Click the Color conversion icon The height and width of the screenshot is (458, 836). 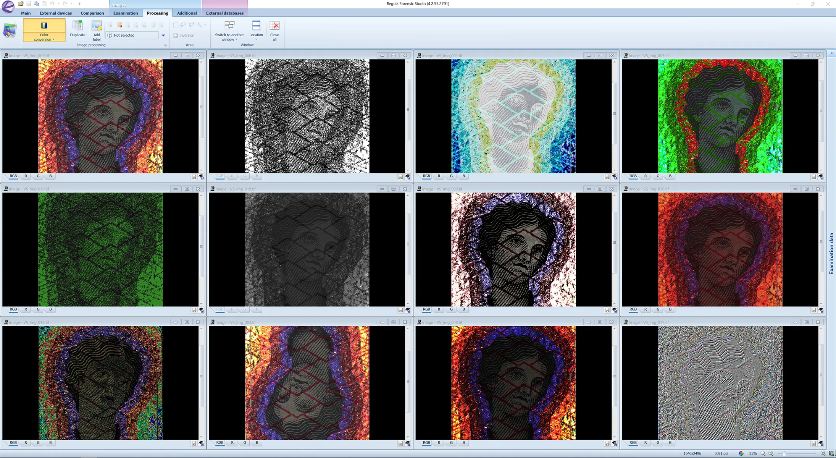click(44, 26)
